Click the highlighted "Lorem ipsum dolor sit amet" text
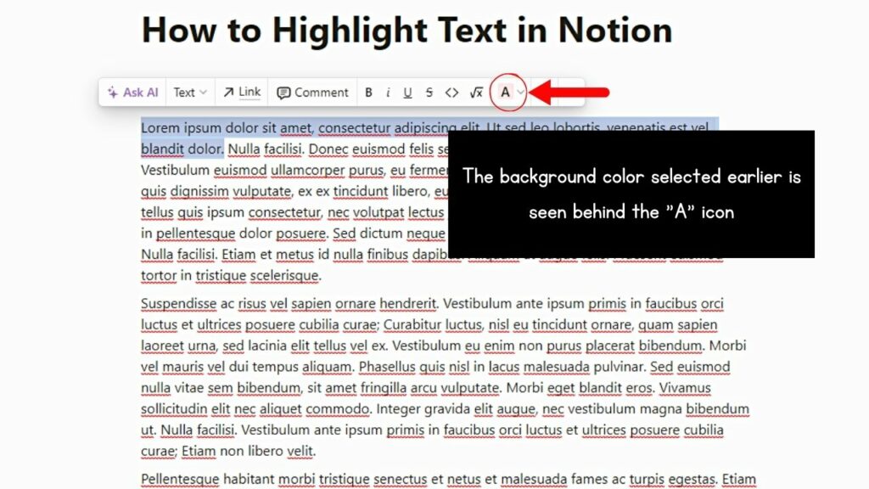Image resolution: width=869 pixels, height=489 pixels. coord(226,128)
